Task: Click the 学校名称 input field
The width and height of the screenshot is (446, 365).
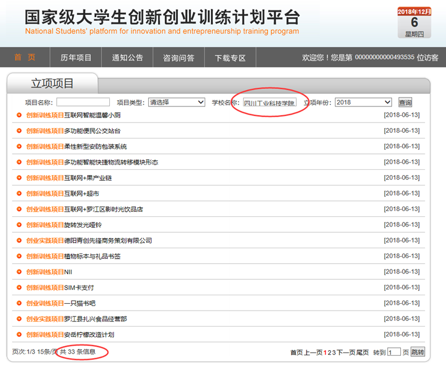Action: click(269, 103)
